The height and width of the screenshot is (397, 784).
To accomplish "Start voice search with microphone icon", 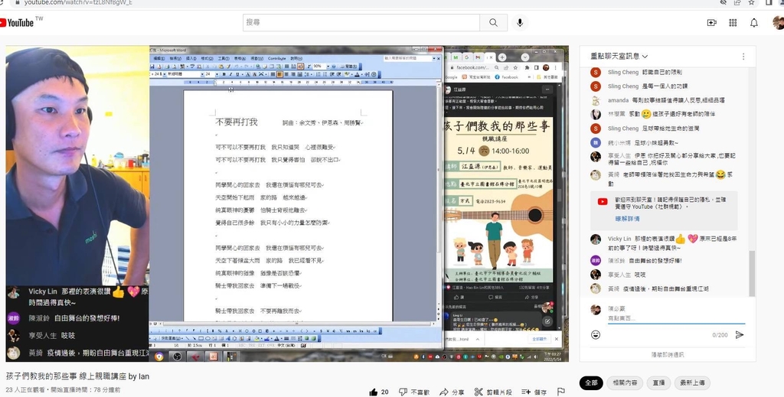I will coord(520,22).
